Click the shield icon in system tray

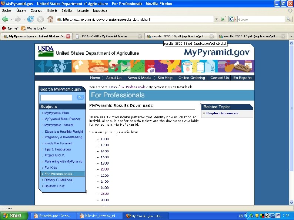(257, 216)
